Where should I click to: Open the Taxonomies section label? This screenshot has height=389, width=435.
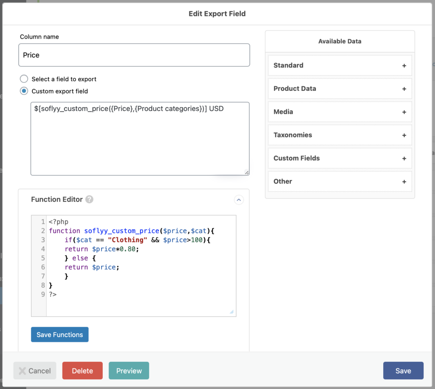[293, 135]
